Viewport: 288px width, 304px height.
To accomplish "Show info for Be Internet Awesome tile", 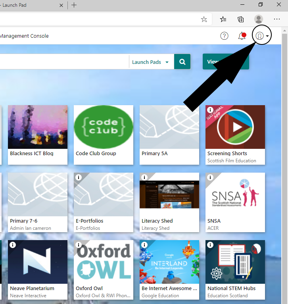I will 144,245.
